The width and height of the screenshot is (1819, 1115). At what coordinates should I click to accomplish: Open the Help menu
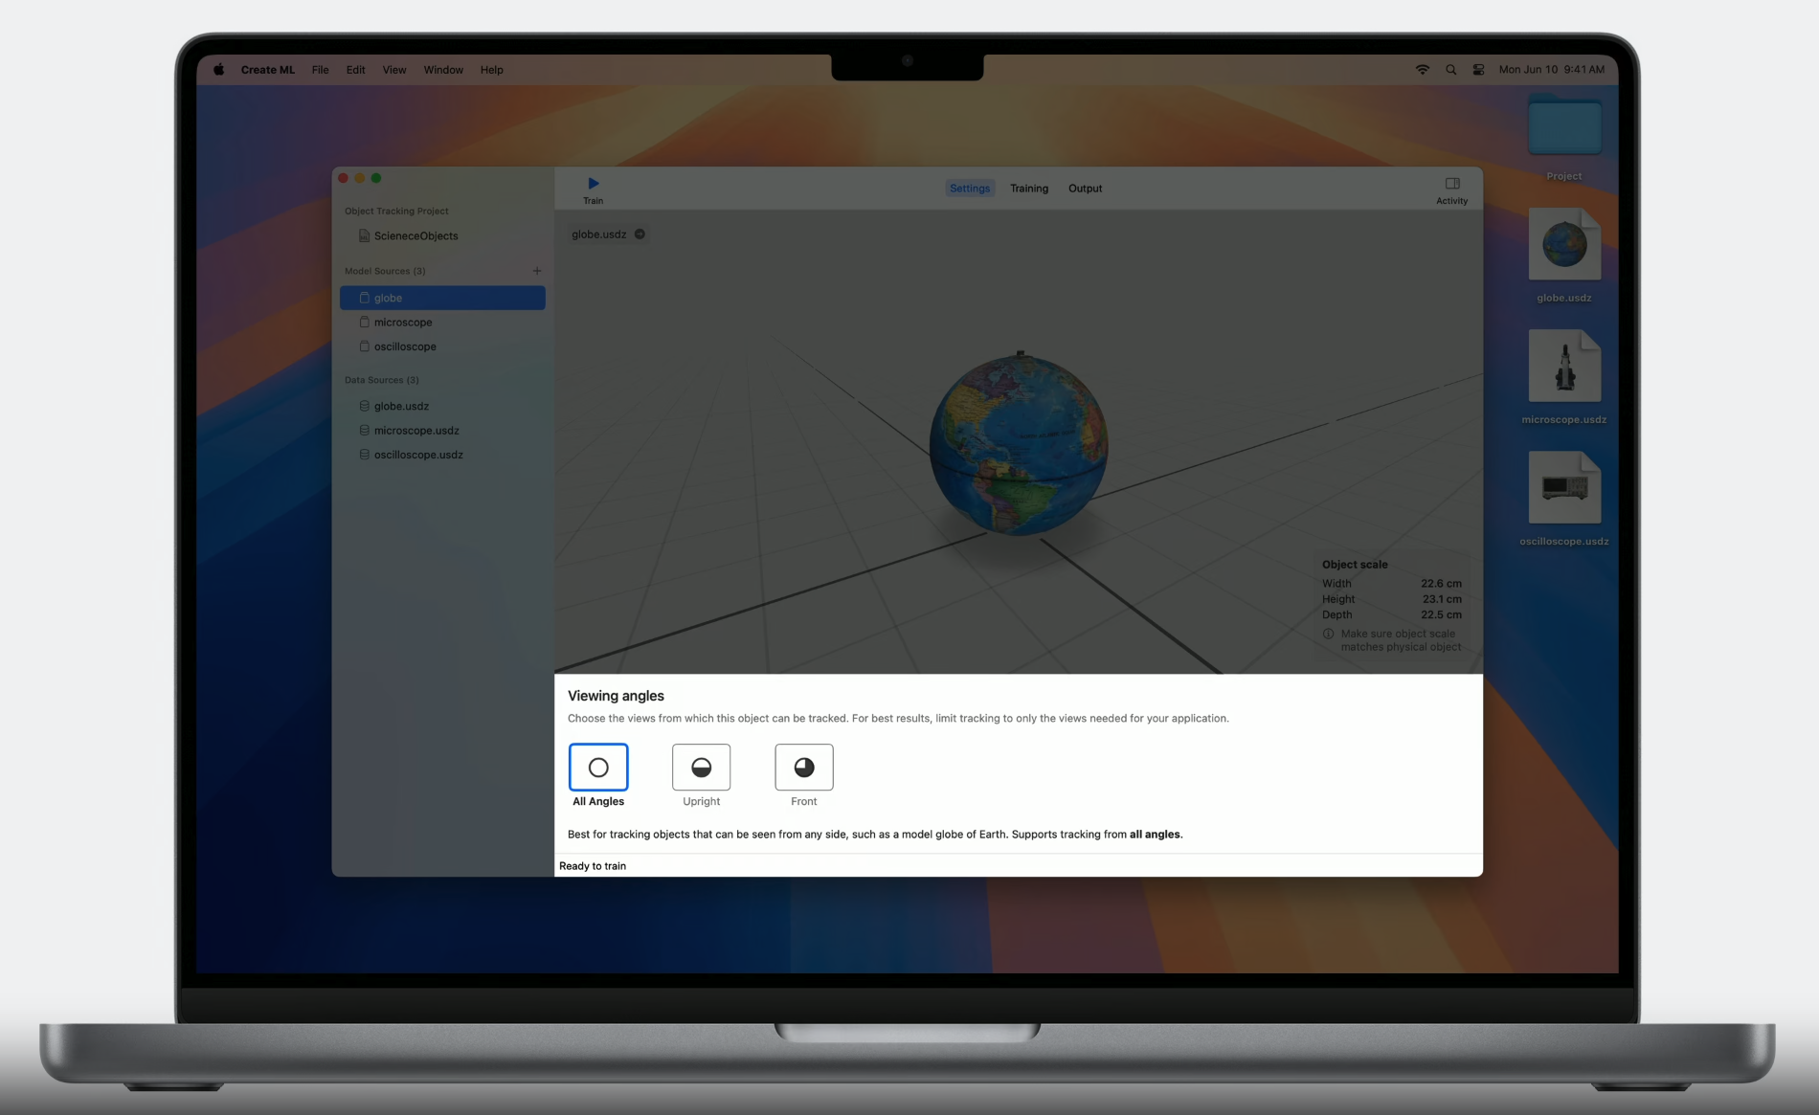(x=491, y=70)
